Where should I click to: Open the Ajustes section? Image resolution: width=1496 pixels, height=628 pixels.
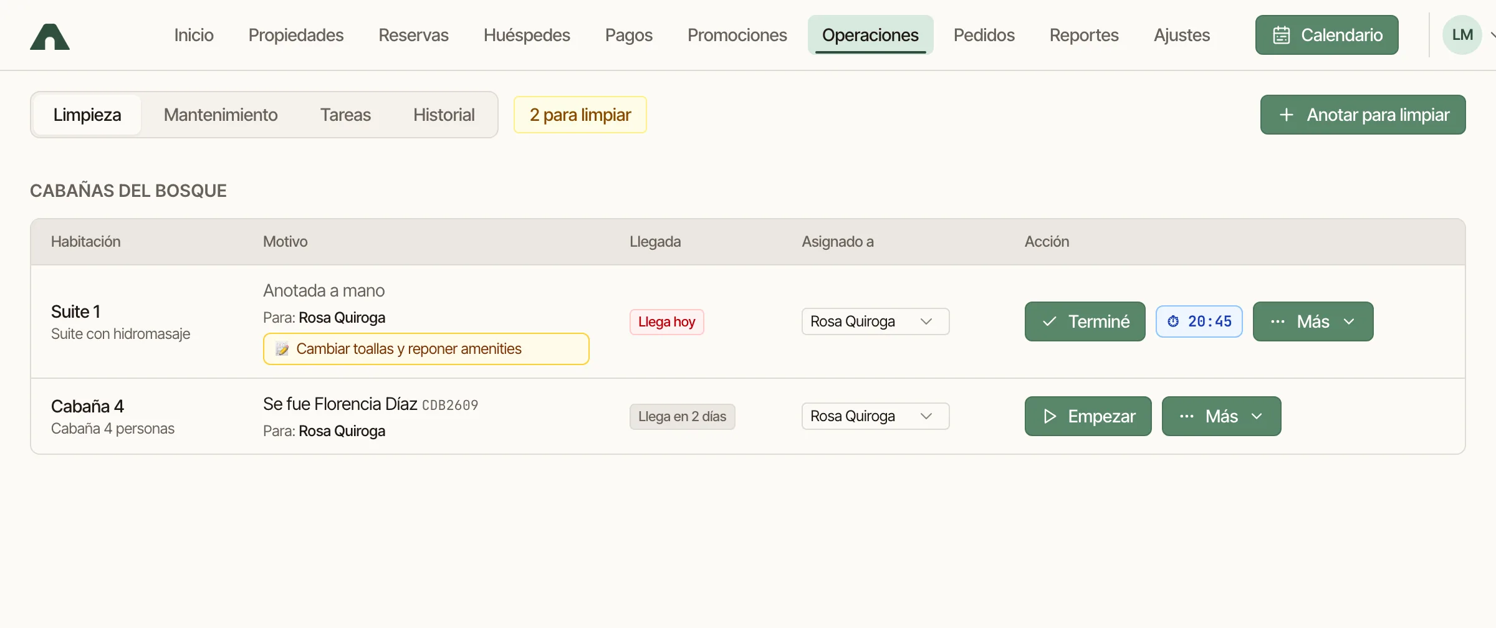point(1182,35)
